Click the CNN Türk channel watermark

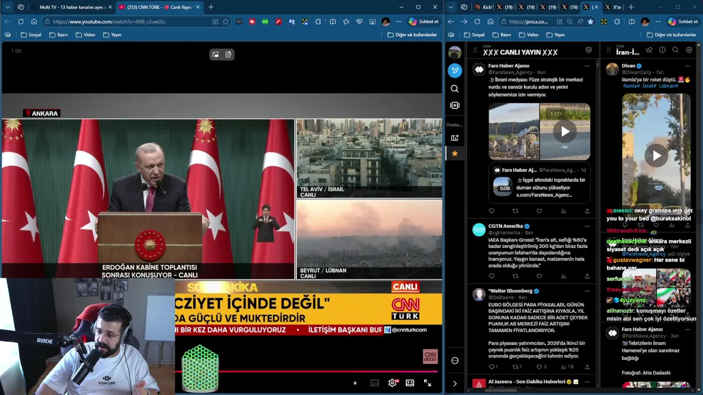430,356
